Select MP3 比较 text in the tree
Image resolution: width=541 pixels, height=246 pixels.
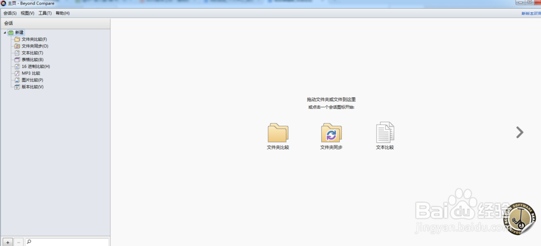pos(31,73)
